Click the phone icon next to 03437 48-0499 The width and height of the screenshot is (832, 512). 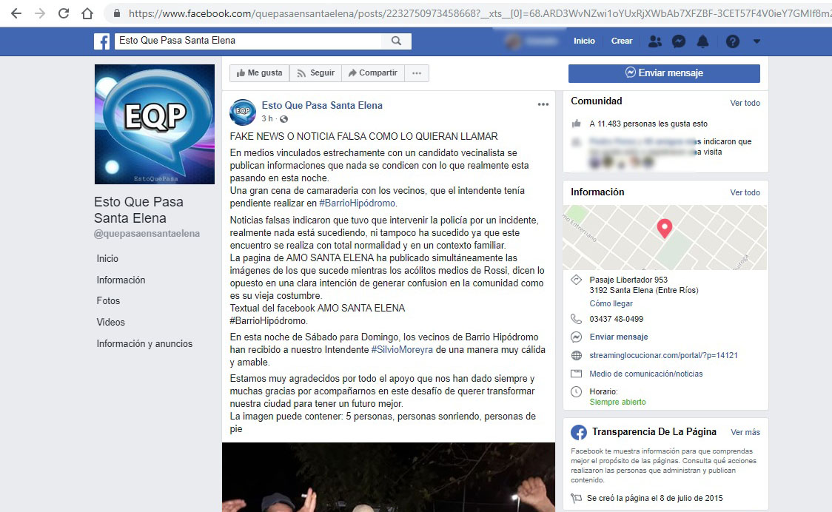(x=575, y=320)
